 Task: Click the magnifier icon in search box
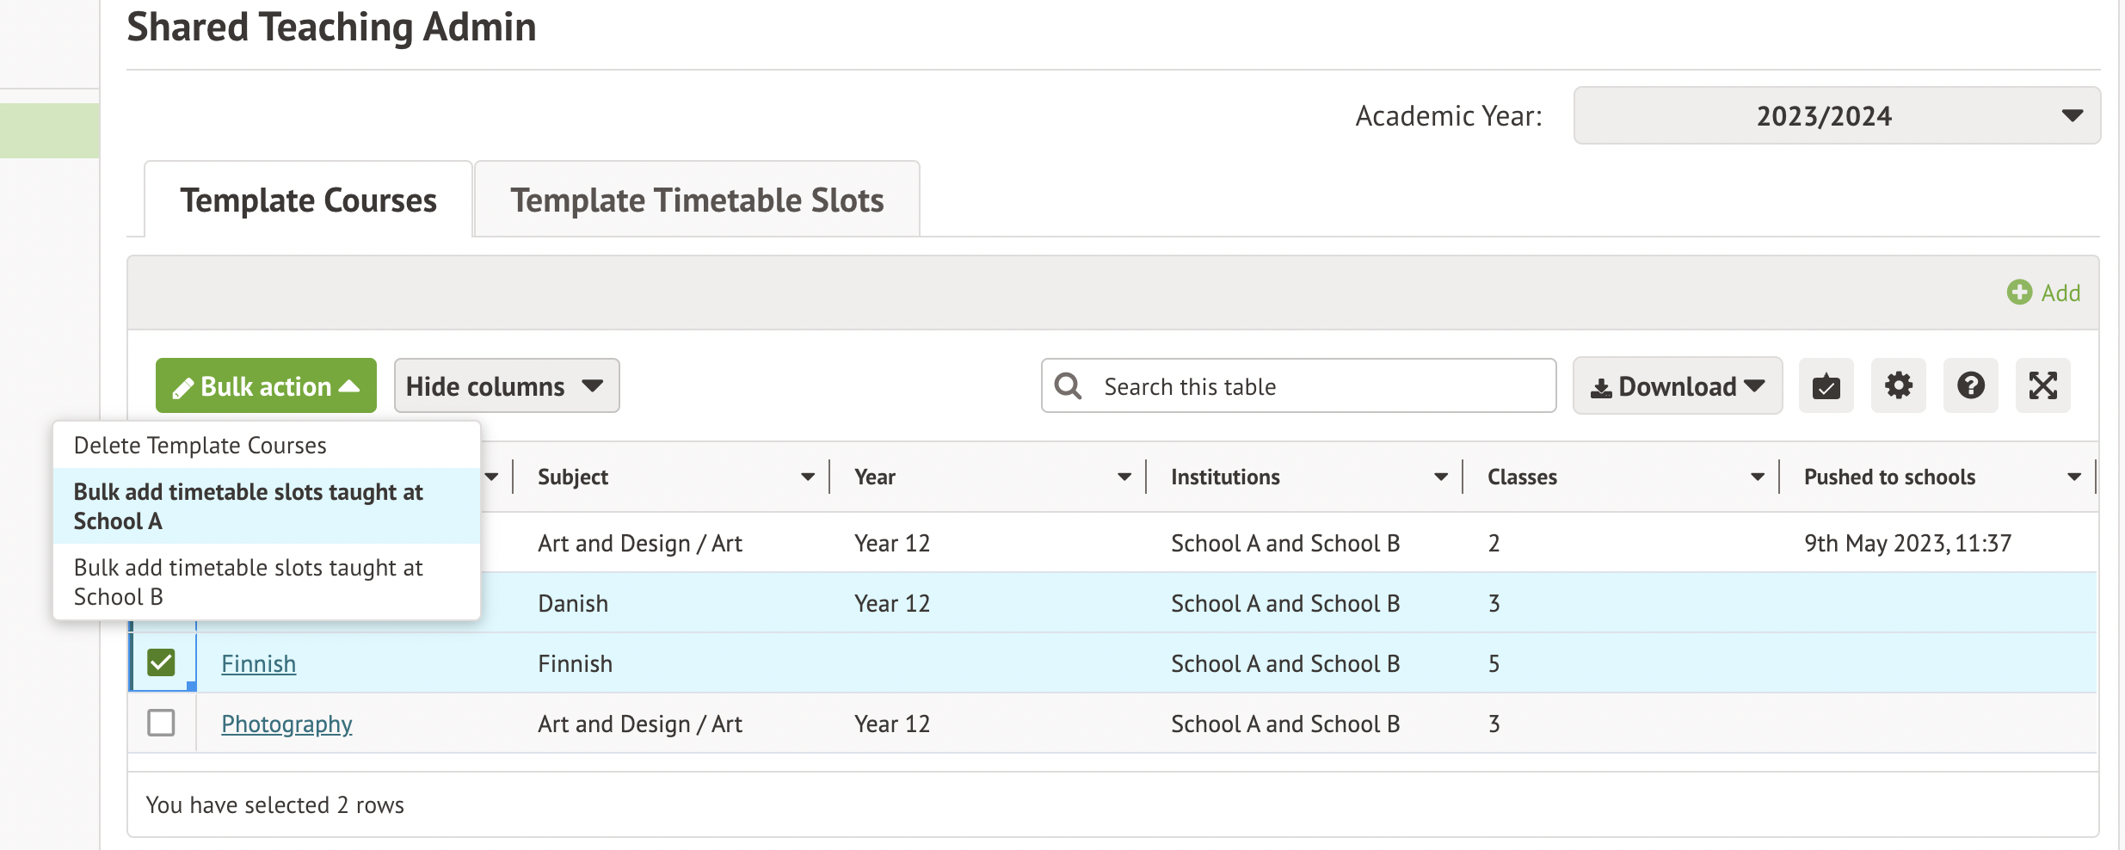1069,386
